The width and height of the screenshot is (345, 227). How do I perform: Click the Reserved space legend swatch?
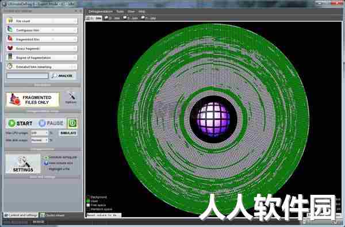coord(88,209)
